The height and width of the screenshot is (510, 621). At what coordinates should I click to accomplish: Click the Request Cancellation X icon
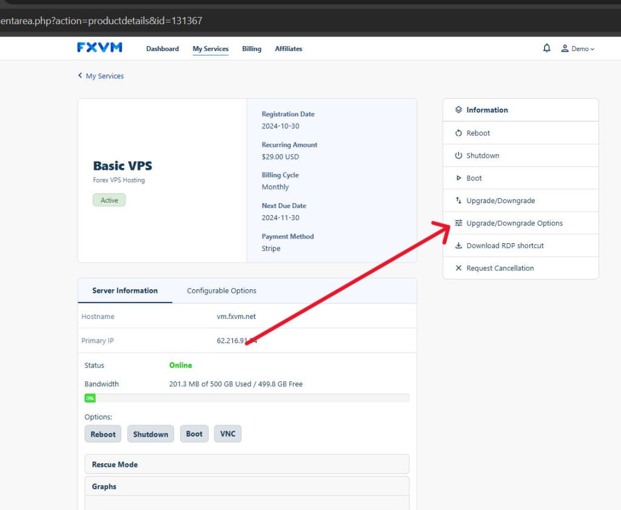(458, 268)
